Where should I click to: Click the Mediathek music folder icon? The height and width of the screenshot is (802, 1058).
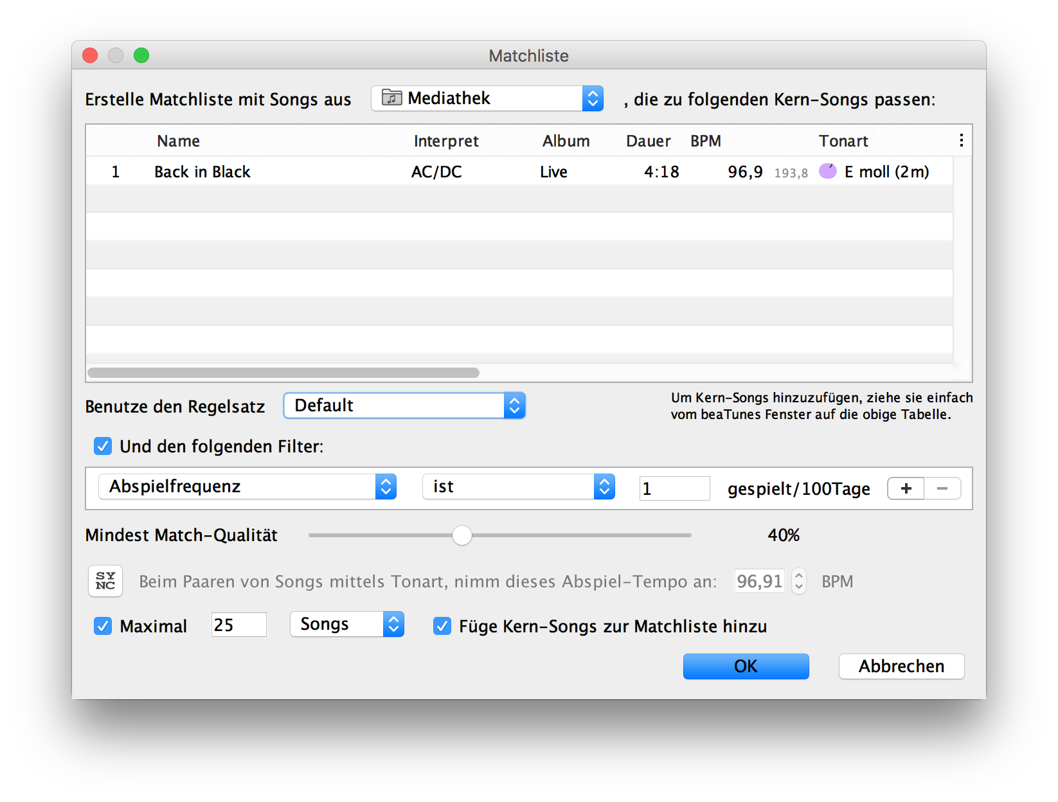392,98
